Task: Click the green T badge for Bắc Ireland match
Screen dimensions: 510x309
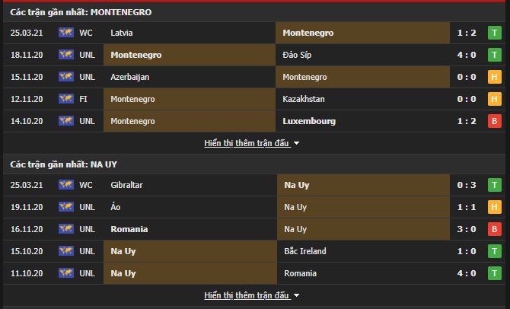Action: point(494,251)
